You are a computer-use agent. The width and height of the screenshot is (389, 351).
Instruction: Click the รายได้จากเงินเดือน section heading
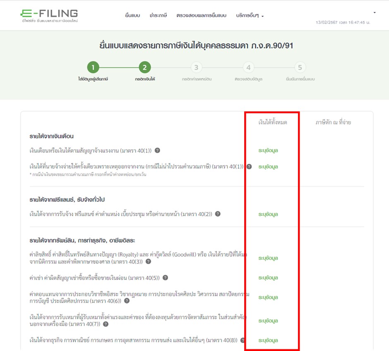[x=52, y=136]
